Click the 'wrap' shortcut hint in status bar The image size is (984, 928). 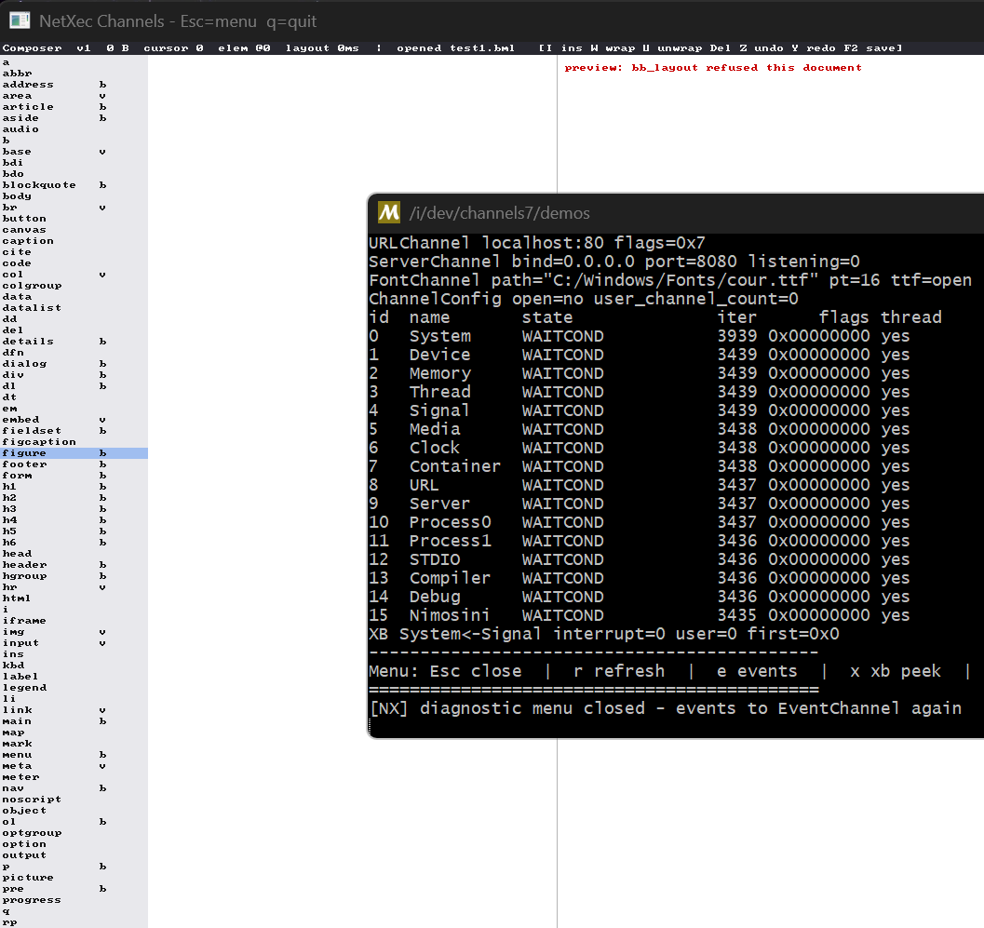pos(613,47)
